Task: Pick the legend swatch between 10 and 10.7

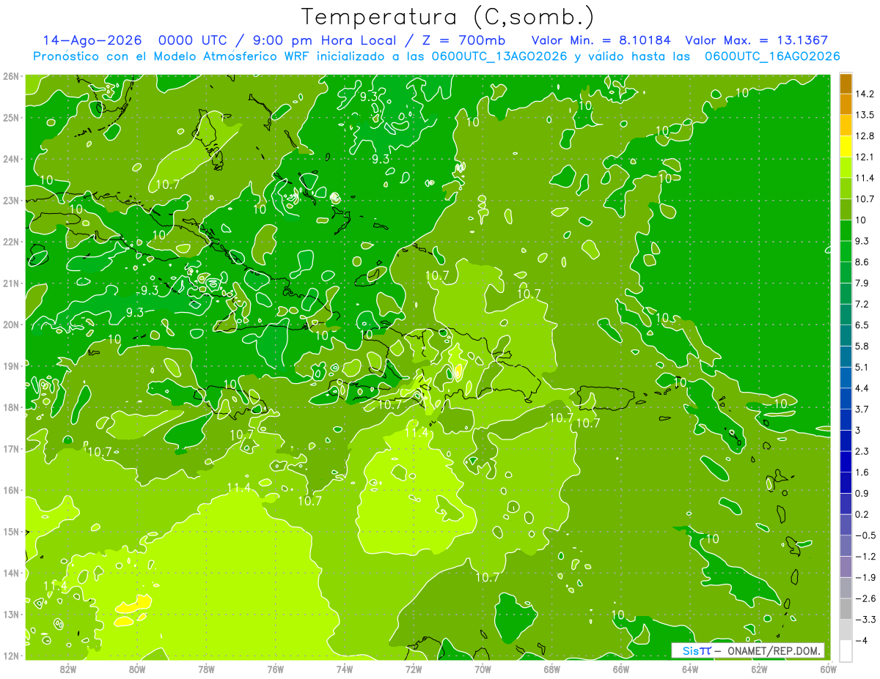Action: tap(846, 209)
